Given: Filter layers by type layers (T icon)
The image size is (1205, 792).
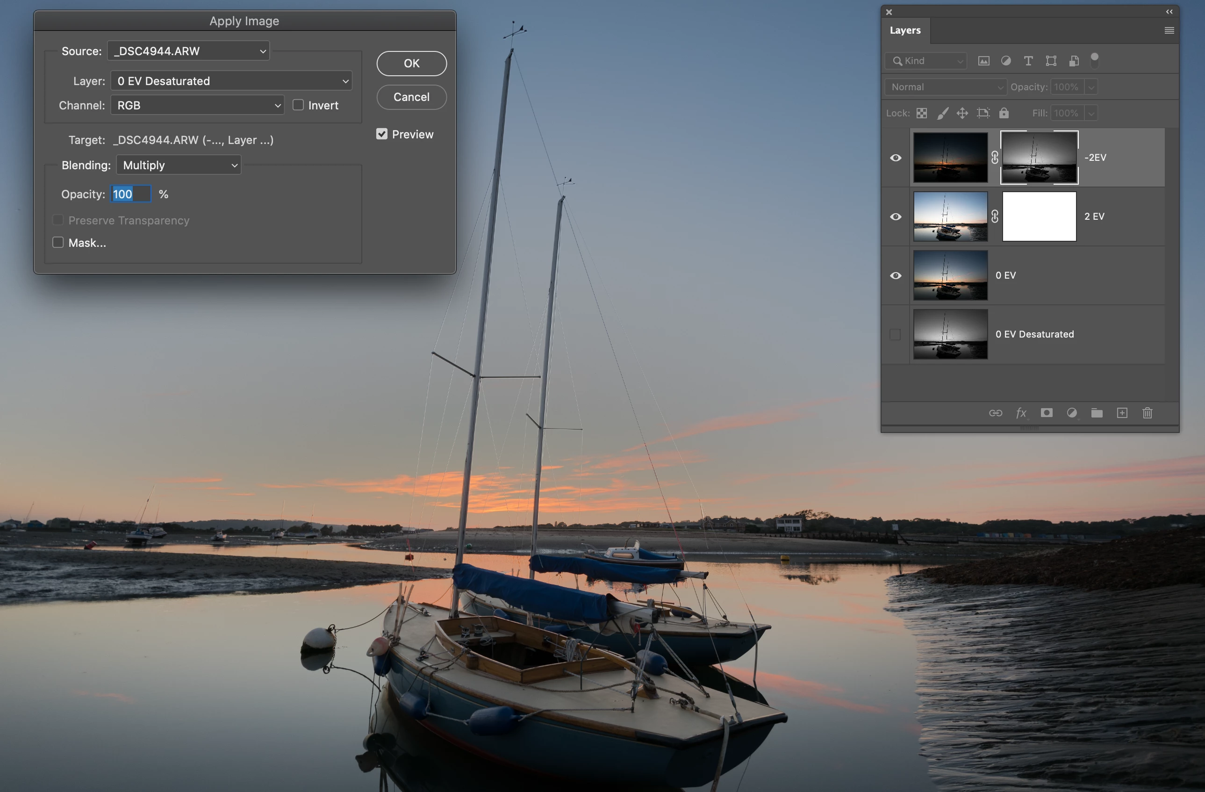Looking at the screenshot, I should [1028, 61].
